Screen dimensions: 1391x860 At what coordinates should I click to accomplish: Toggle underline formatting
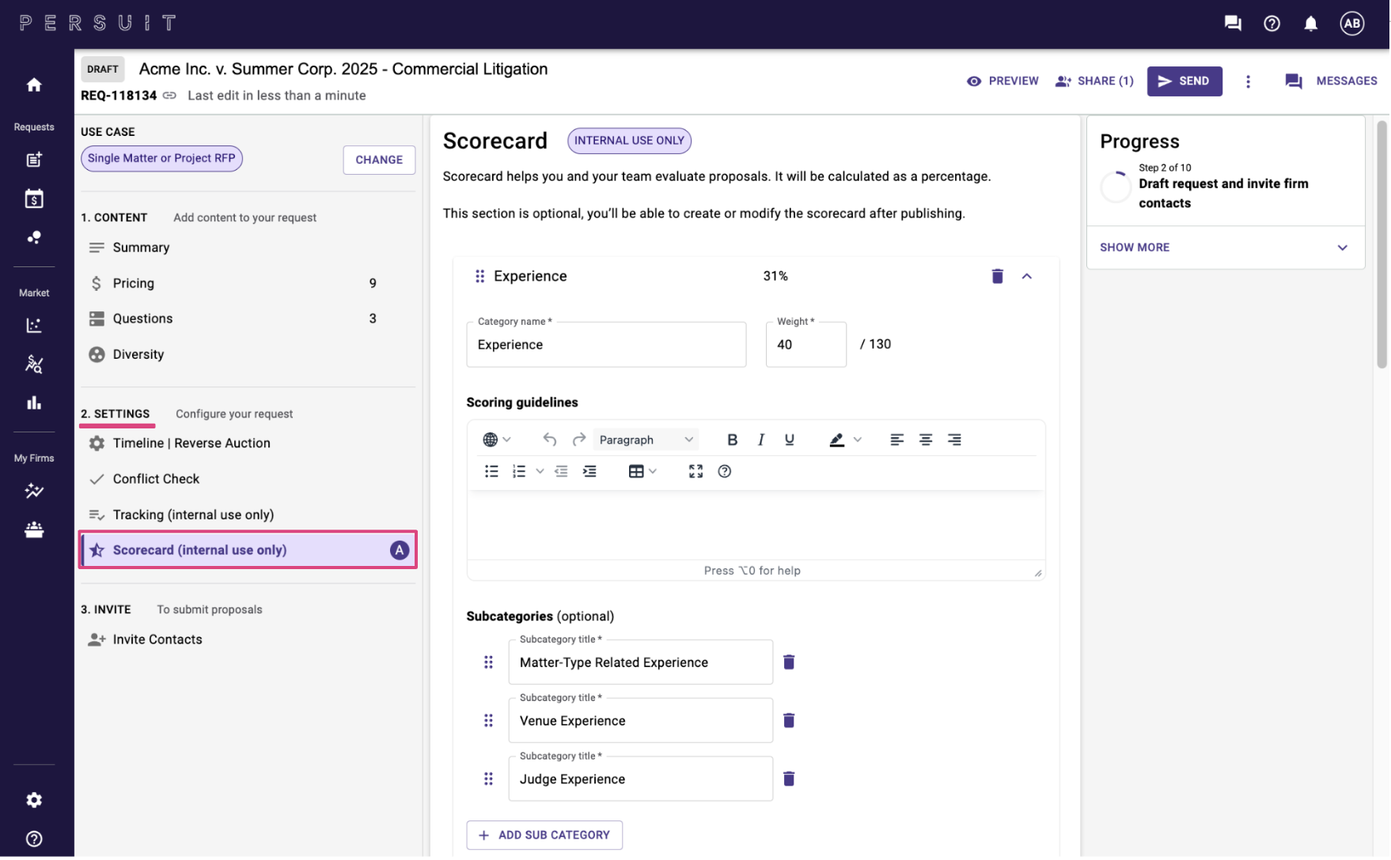pos(790,439)
